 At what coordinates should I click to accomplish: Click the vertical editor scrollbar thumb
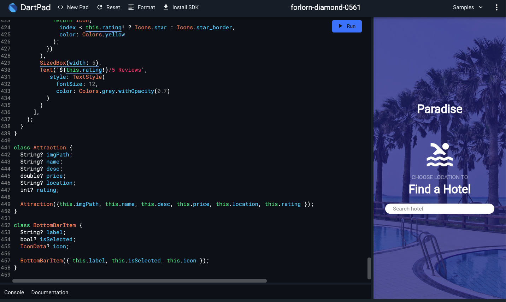tap(369, 268)
